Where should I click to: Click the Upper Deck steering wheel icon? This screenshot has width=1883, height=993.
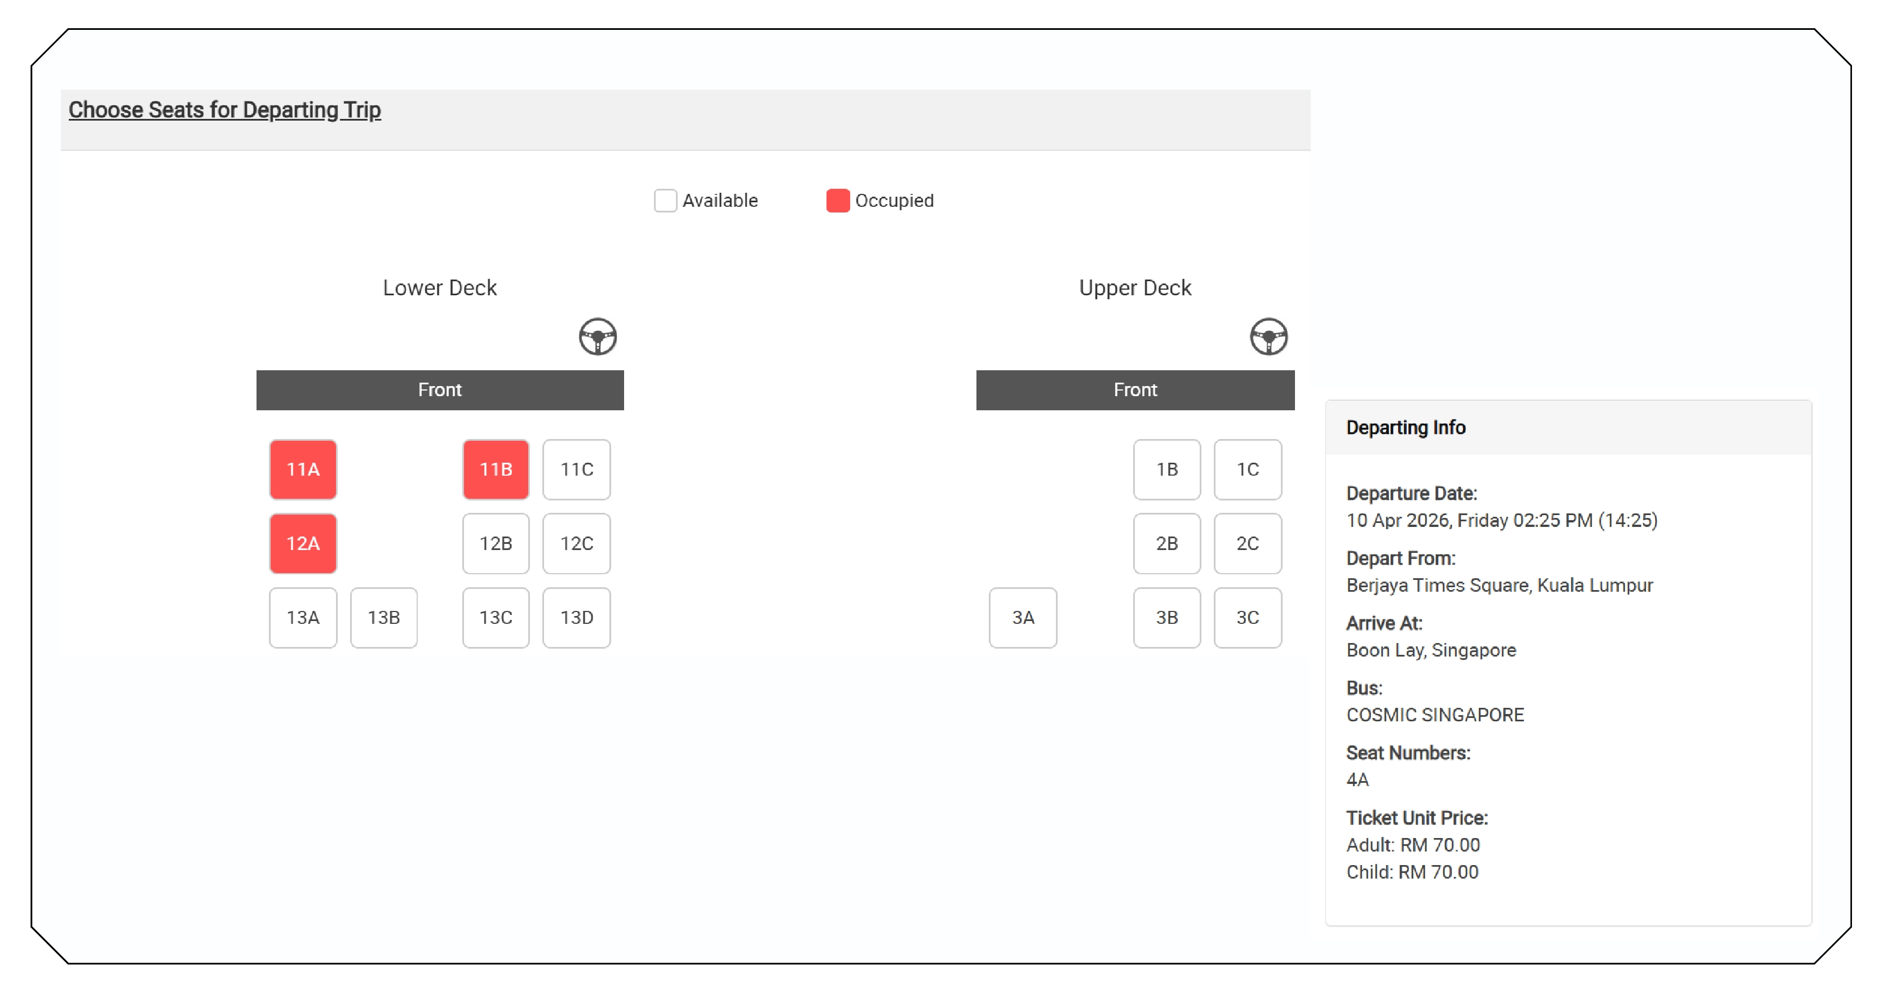tap(1268, 337)
